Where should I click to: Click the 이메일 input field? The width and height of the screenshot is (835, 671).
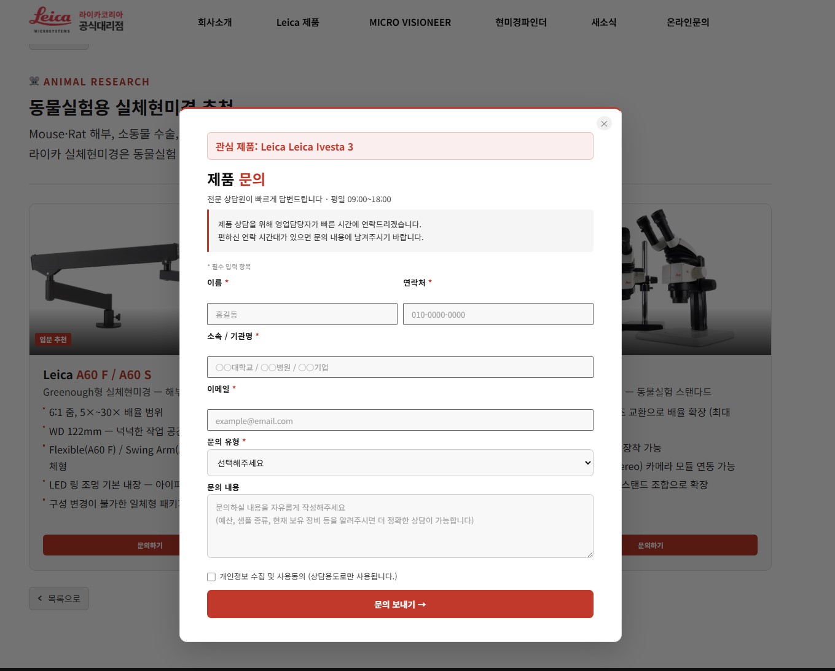tap(400, 420)
